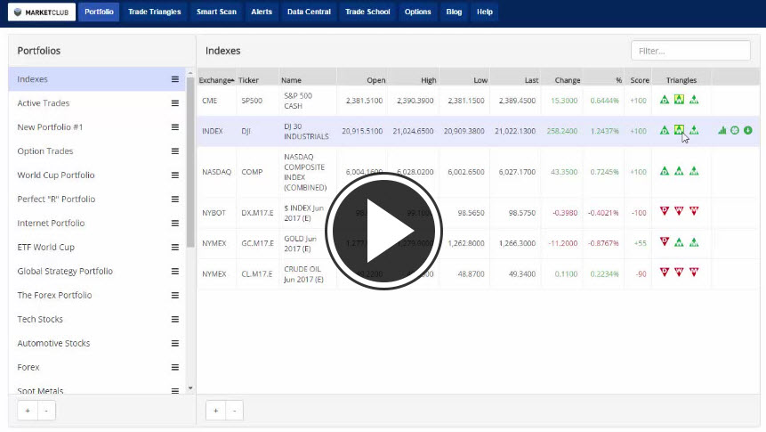Open the chart icon in the DJI row
The height and width of the screenshot is (432, 766).
point(722,131)
